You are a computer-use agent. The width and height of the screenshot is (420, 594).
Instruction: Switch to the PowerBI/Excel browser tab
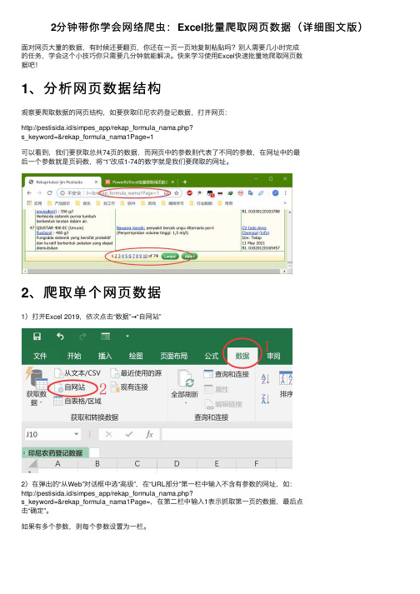140,182
